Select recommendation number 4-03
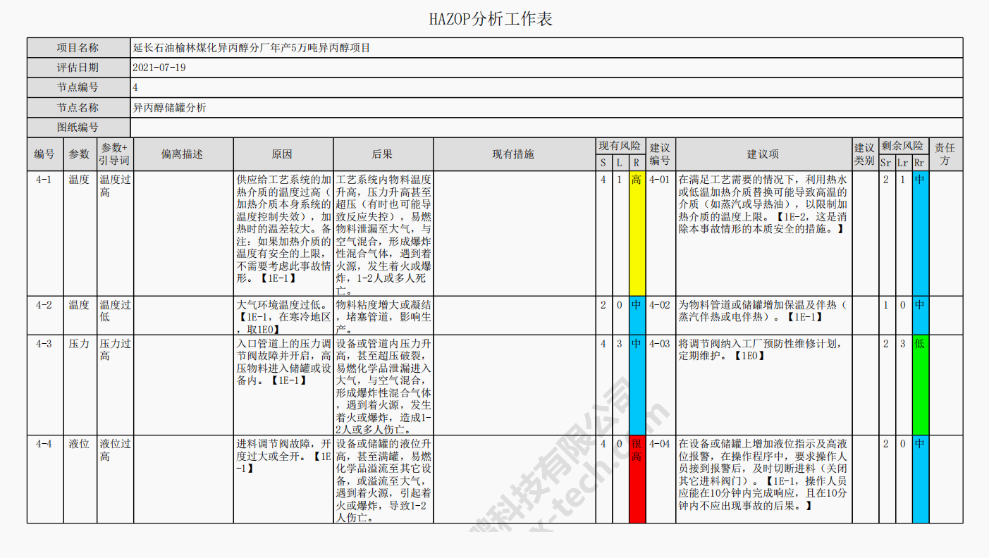Viewport: 989px width, 558px height. [661, 385]
